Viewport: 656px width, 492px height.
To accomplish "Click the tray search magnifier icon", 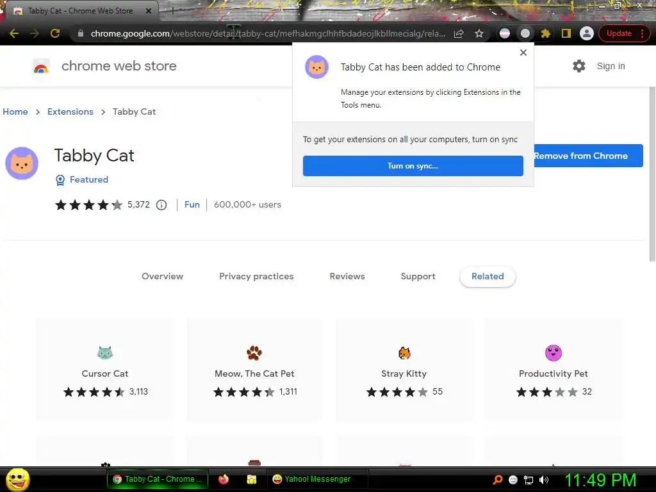I will click(x=497, y=480).
